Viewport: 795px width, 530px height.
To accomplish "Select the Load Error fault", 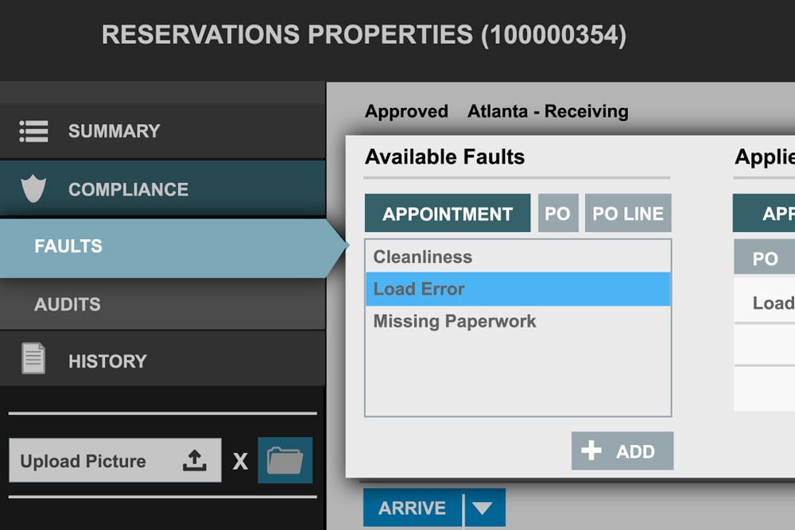I will (x=419, y=289).
